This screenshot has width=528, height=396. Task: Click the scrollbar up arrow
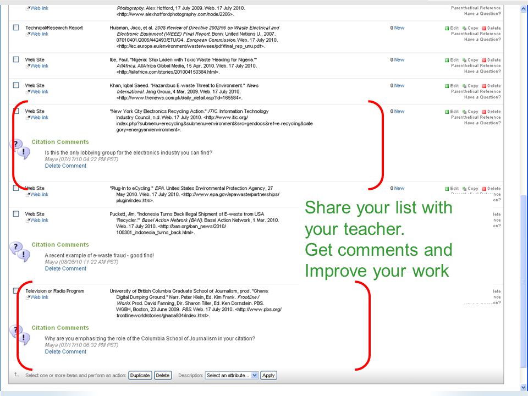[x=524, y=9]
